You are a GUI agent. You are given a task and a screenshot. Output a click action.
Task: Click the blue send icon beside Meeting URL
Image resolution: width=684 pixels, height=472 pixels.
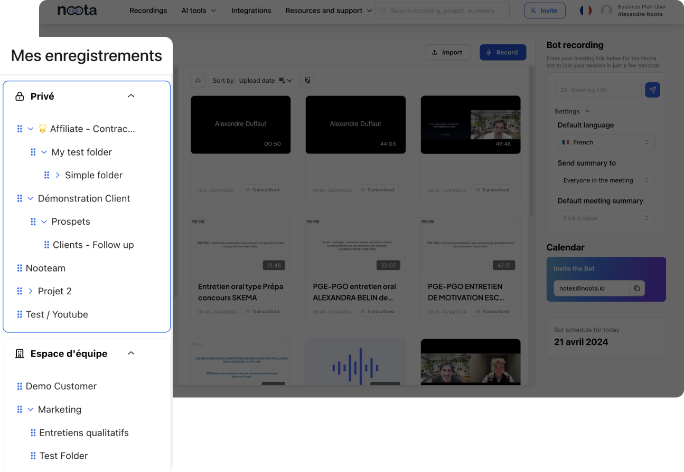pos(652,90)
